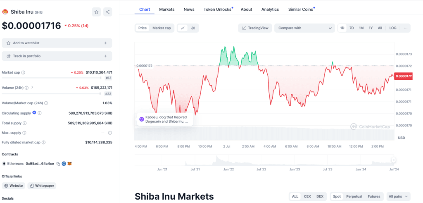
Task: Click the purple news event icon on the chart
Action: click(142, 119)
